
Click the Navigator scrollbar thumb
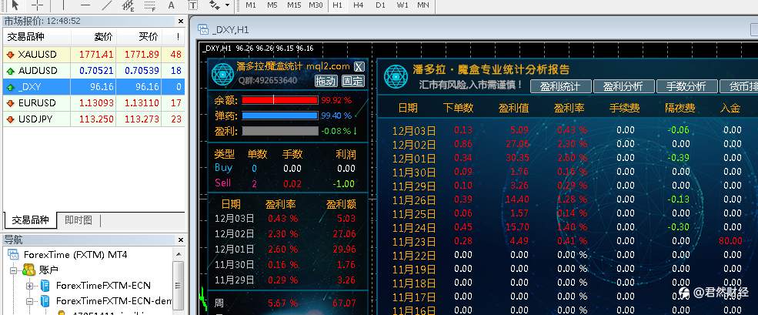click(178, 285)
